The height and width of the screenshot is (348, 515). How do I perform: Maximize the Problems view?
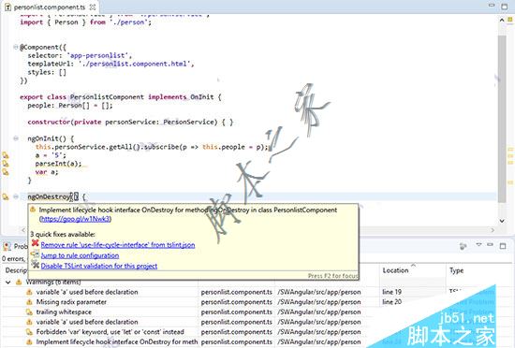point(503,246)
